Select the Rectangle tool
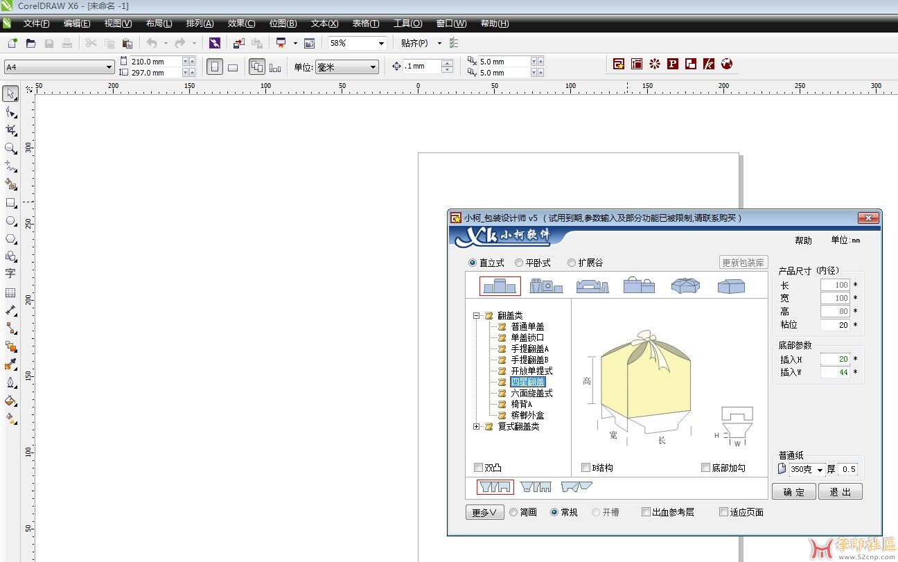This screenshot has width=898, height=562. (10, 203)
